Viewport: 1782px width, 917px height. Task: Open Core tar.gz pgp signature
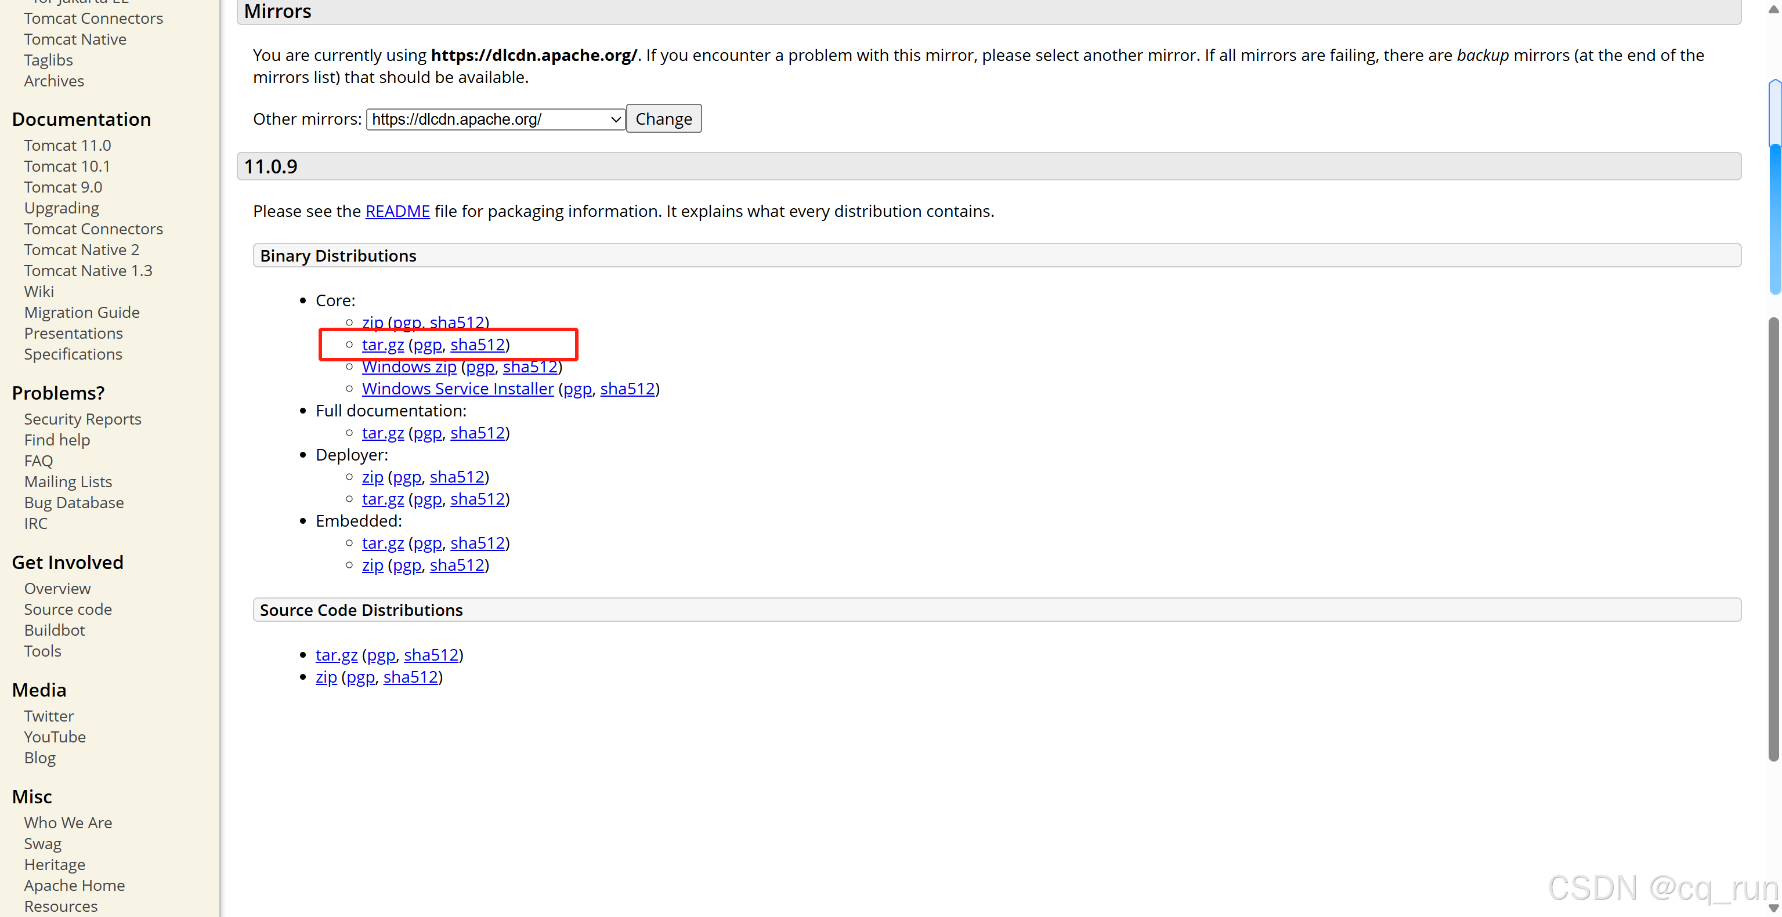pos(427,345)
